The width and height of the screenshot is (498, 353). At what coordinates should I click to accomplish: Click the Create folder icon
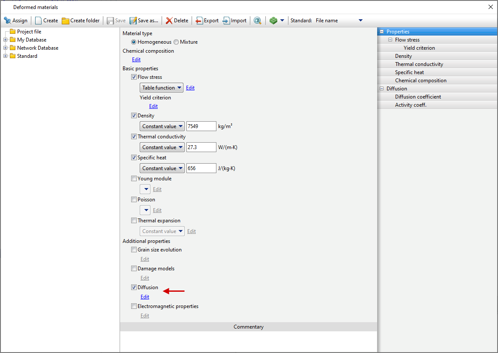tap(66, 21)
